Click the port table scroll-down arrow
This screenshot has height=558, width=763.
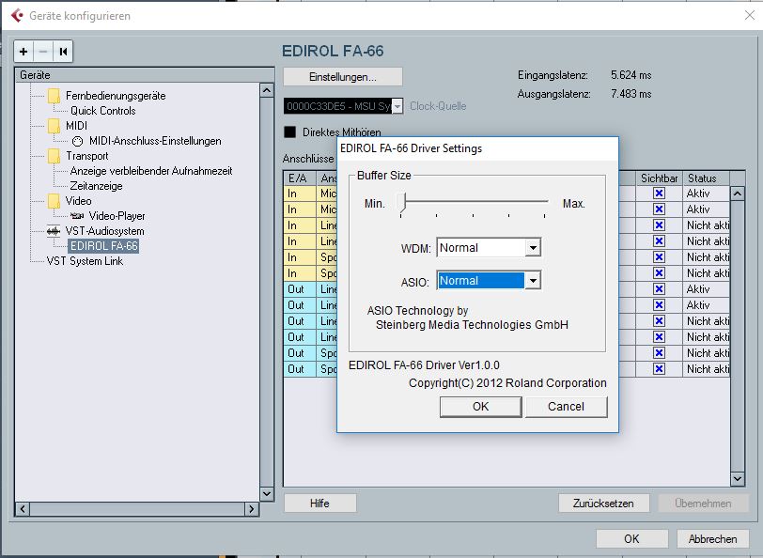click(x=738, y=479)
